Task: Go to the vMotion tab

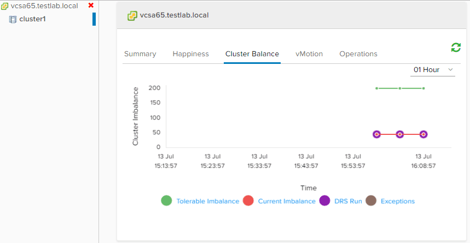Action: 309,54
